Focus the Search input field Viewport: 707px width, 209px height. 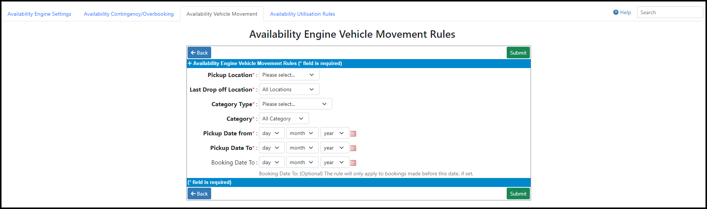click(670, 12)
